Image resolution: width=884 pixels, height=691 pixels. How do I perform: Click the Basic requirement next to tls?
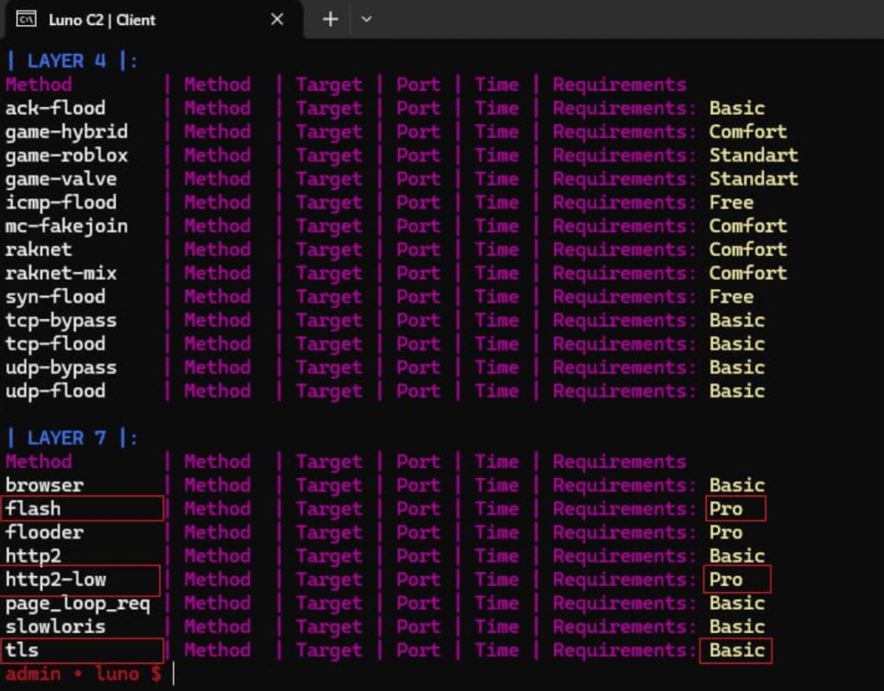pos(736,650)
